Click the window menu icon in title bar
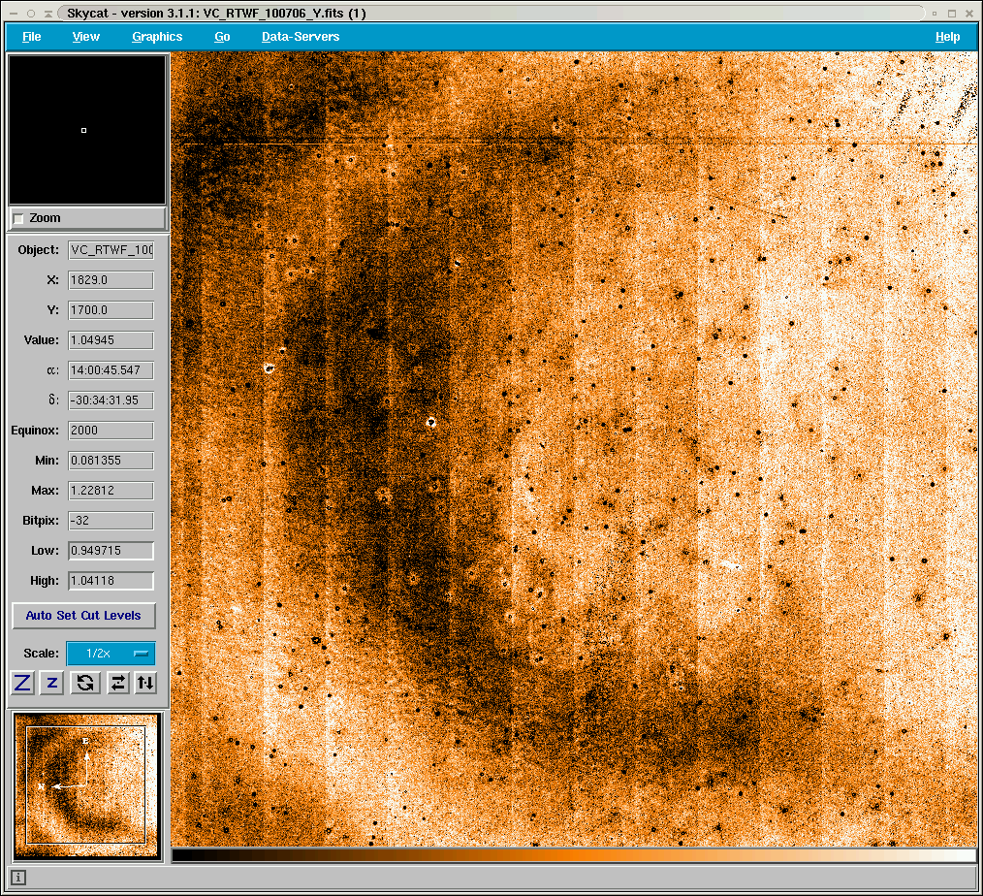Screen dimensions: 983x896 (x=14, y=14)
